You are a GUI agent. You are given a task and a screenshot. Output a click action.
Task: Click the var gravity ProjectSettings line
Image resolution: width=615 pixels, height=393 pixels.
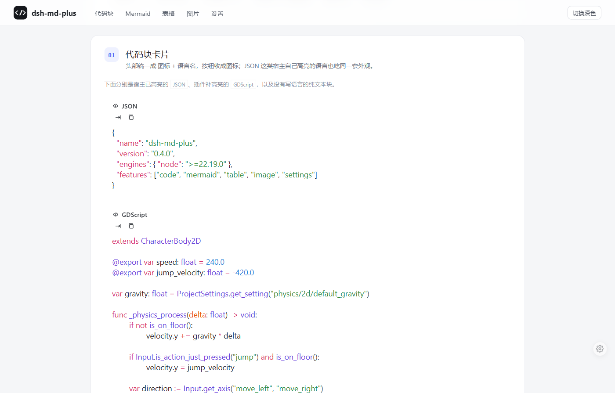click(241, 294)
